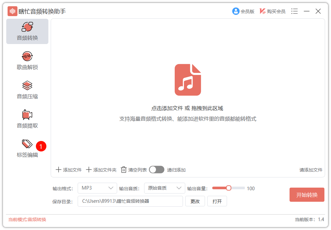
Task: Open the hamburger list menu
Action: pyautogui.click(x=294, y=11)
